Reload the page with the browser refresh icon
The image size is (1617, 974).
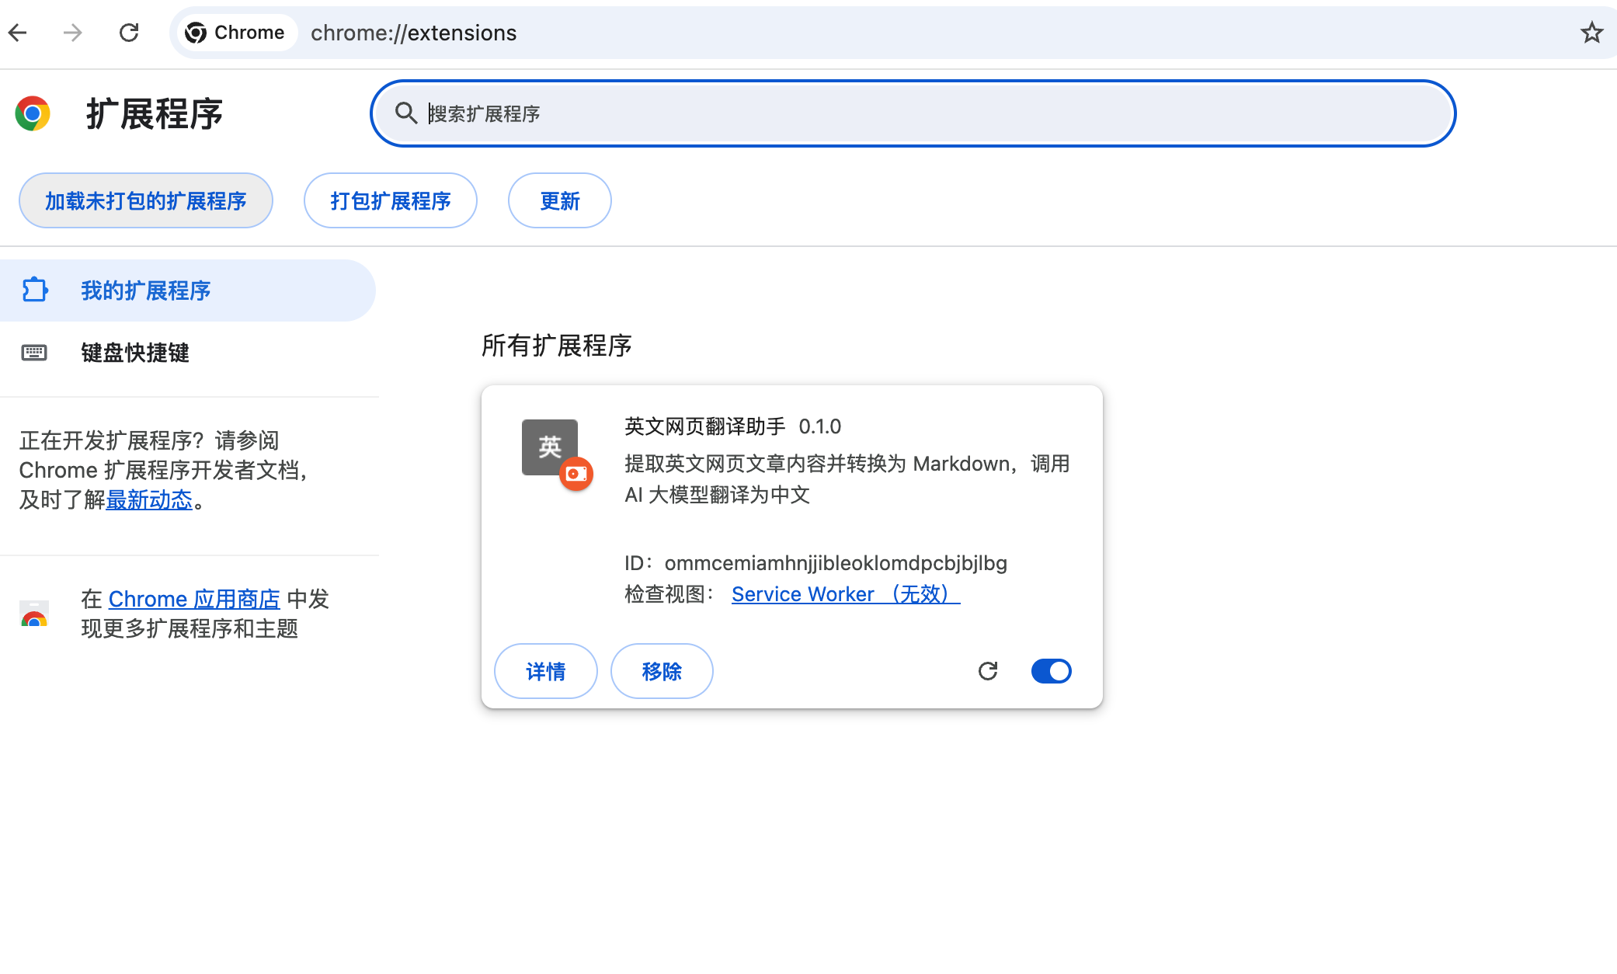tap(129, 33)
